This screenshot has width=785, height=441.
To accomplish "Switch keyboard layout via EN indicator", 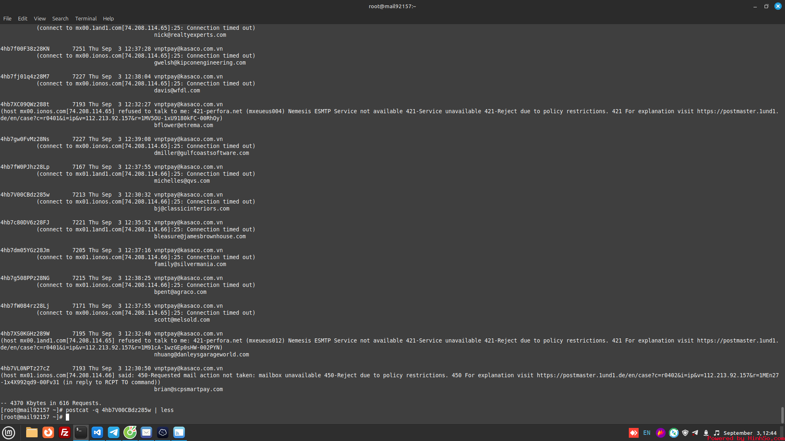I will click(x=647, y=433).
